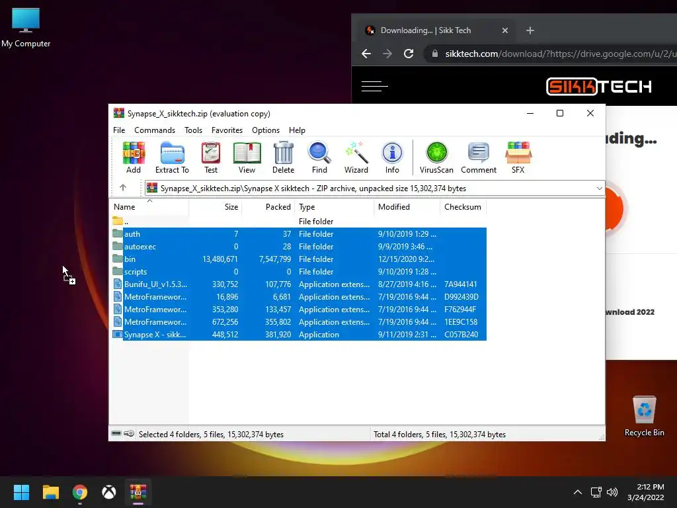Select MetroFramework file sized 16,896
The image size is (677, 508).
298,296
